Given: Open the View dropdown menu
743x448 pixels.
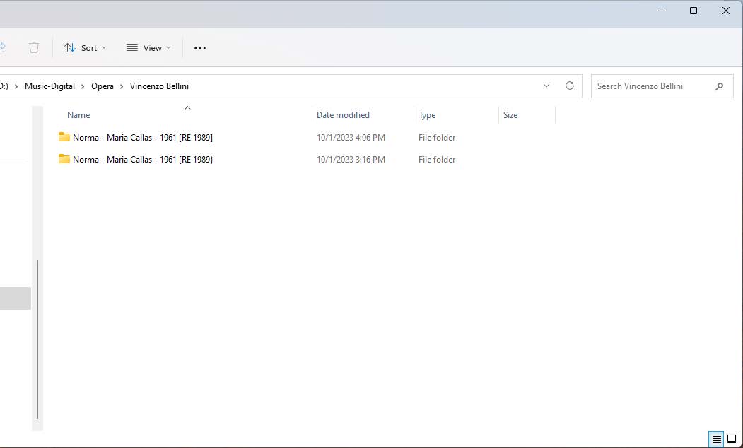Looking at the screenshot, I should click(148, 48).
